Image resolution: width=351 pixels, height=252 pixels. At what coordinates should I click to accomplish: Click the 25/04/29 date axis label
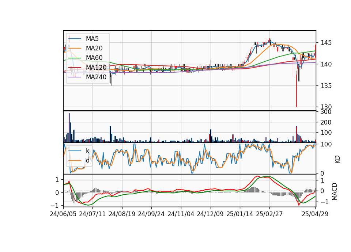(x=315, y=214)
